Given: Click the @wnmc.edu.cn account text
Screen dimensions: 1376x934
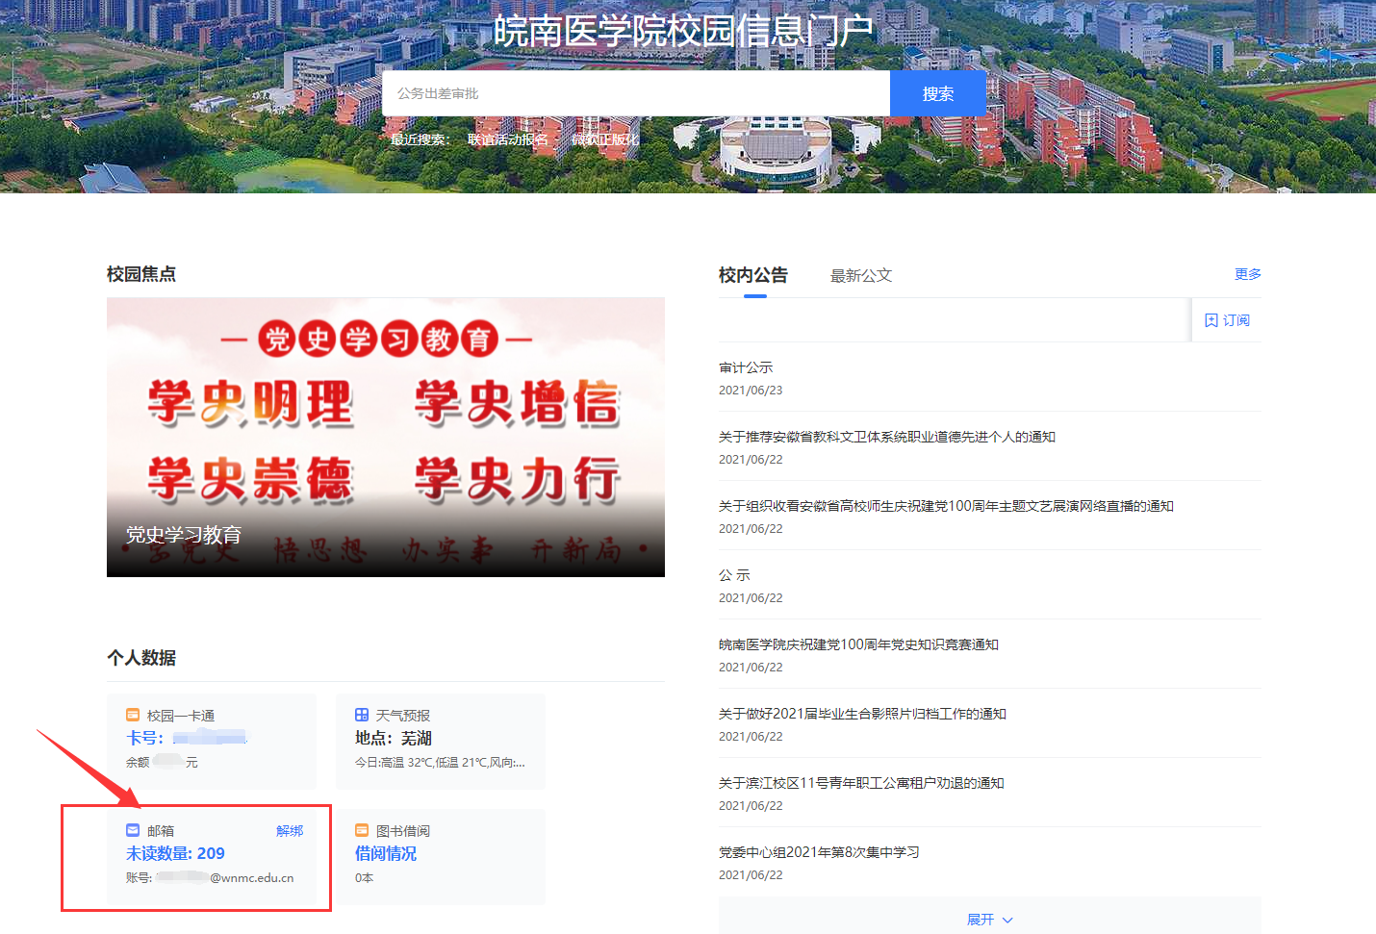Looking at the screenshot, I should [x=252, y=877].
